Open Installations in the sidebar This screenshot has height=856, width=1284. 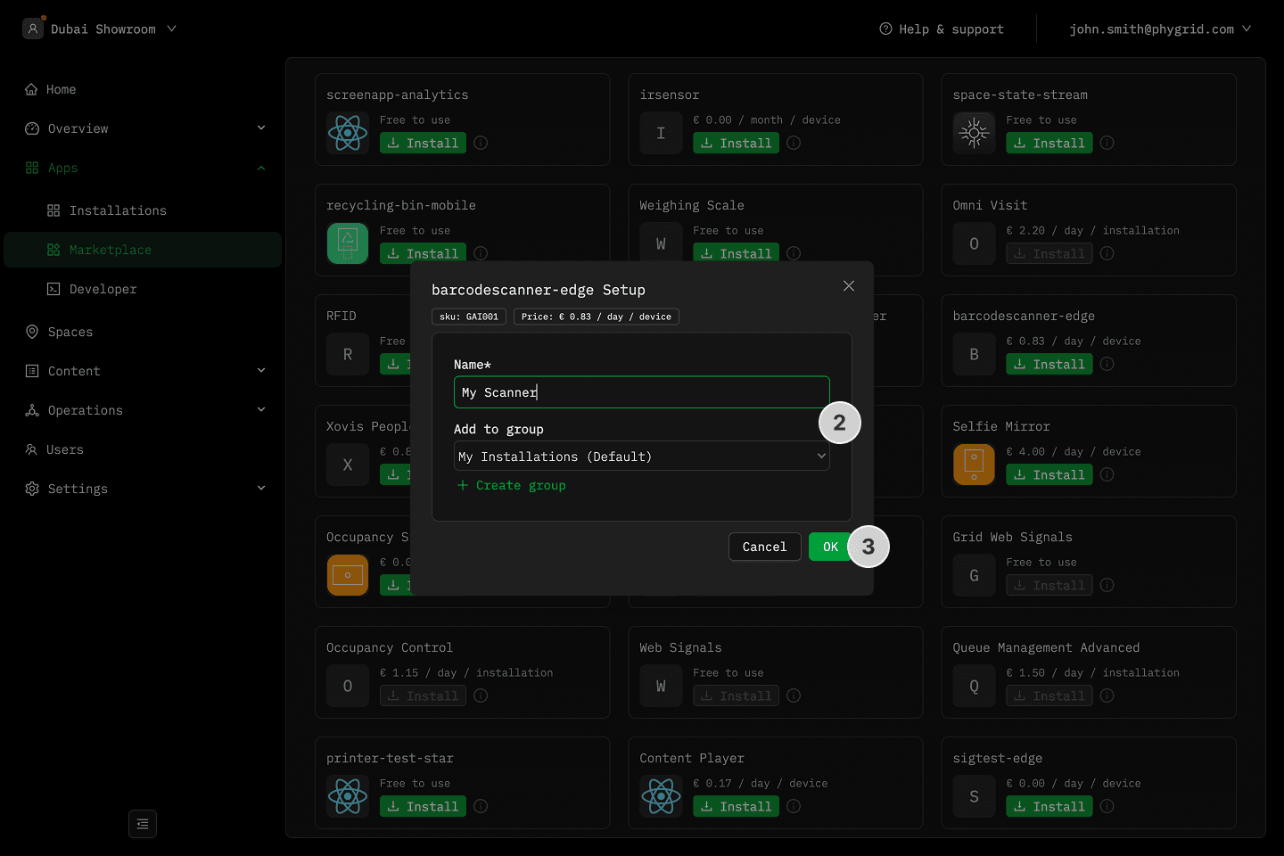click(x=118, y=210)
